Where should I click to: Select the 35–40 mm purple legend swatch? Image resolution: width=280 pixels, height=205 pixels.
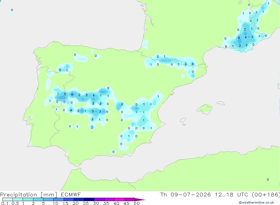[x=109, y=199]
